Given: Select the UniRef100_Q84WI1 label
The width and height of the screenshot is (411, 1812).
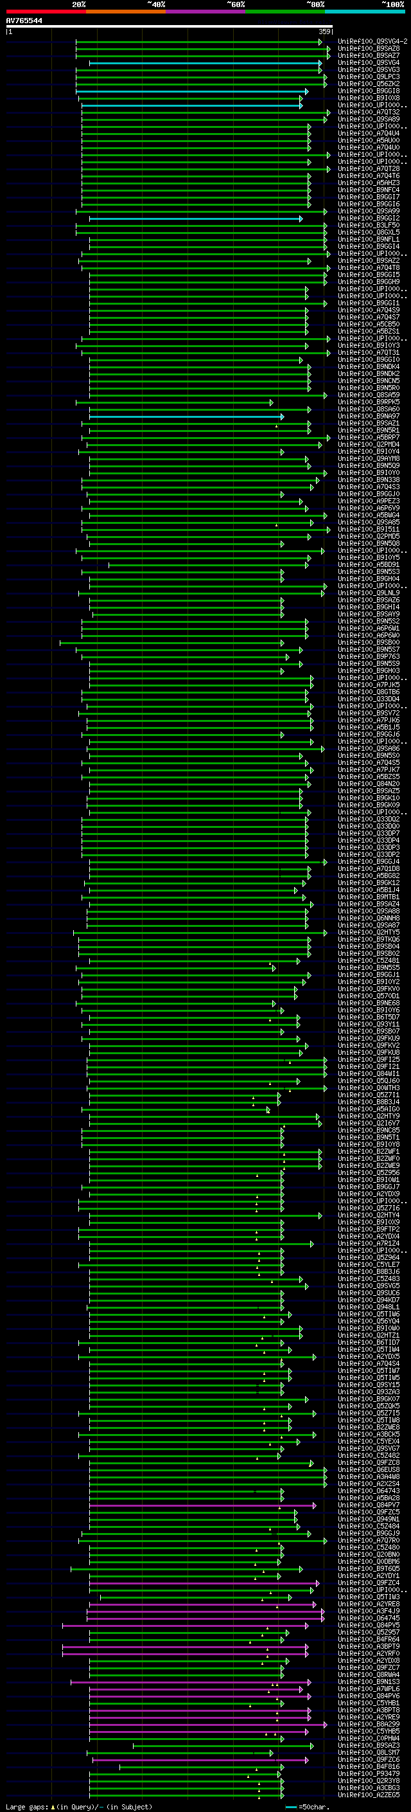Looking at the screenshot, I should [x=369, y=1074].
